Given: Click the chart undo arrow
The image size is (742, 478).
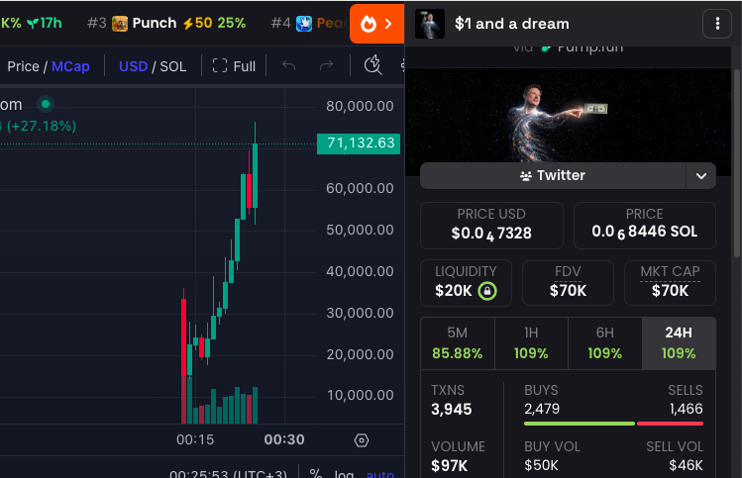Looking at the screenshot, I should [x=289, y=66].
